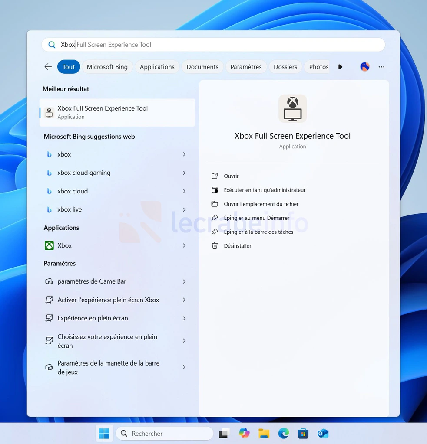Open the Copilot taskbar icon
427x444 pixels.
pyautogui.click(x=244, y=433)
